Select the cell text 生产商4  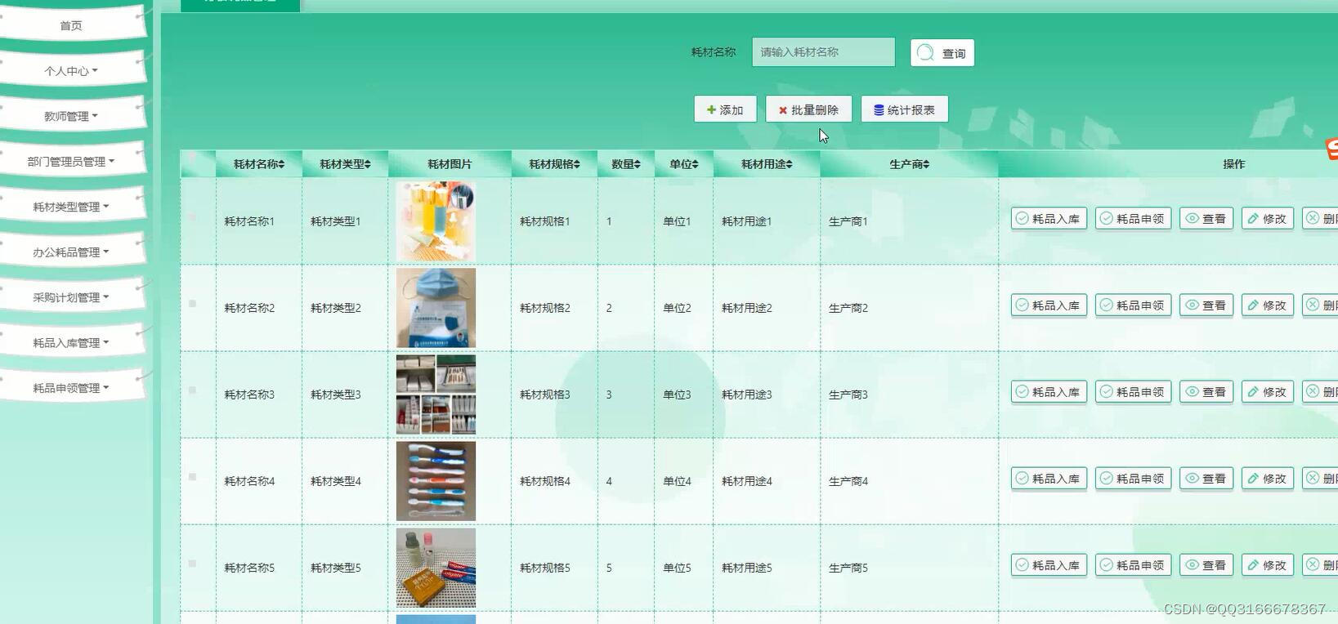pos(848,481)
